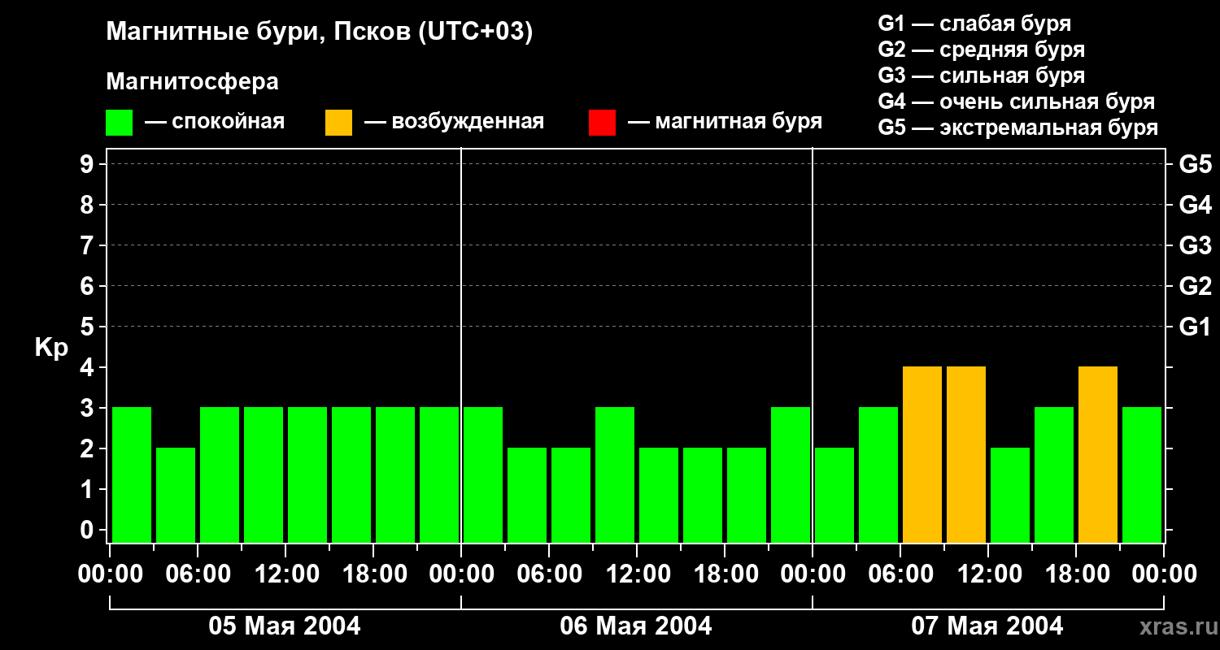The image size is (1220, 650).
Task: Click the last green bar on 07 Мая
Action: coord(1142,474)
